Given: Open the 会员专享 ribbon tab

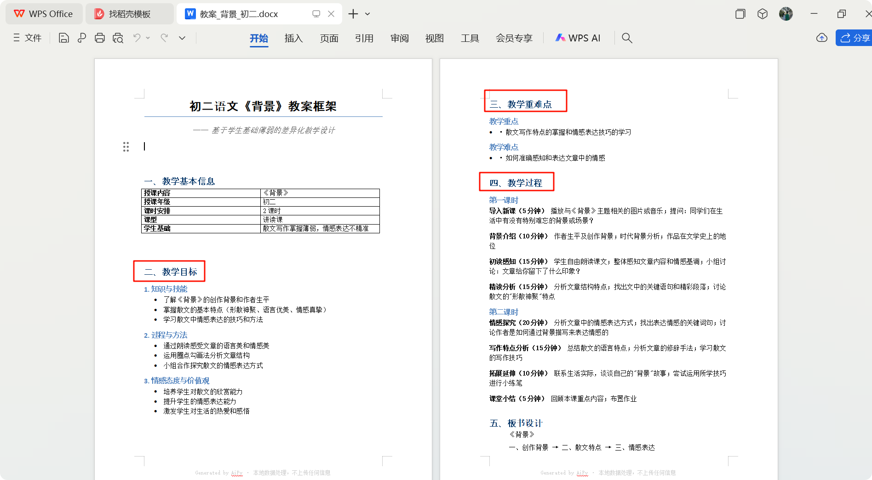Looking at the screenshot, I should coord(514,38).
